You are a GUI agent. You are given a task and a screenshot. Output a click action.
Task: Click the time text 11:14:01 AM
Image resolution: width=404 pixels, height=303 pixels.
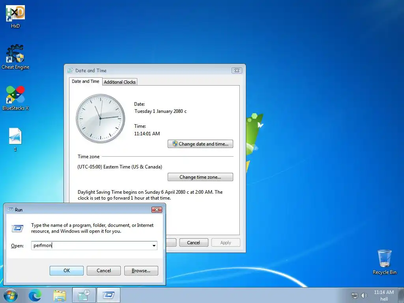(x=147, y=133)
